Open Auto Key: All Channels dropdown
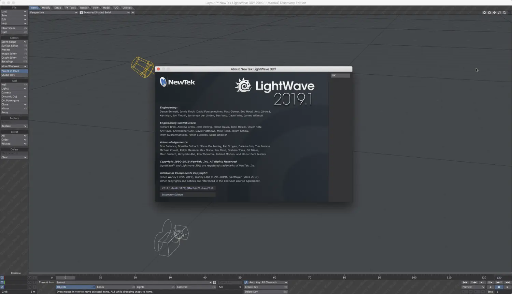The width and height of the screenshot is (512, 294). [268, 282]
